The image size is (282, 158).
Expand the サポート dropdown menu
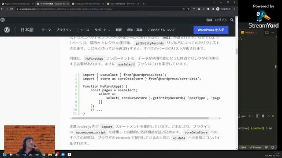[102, 30]
